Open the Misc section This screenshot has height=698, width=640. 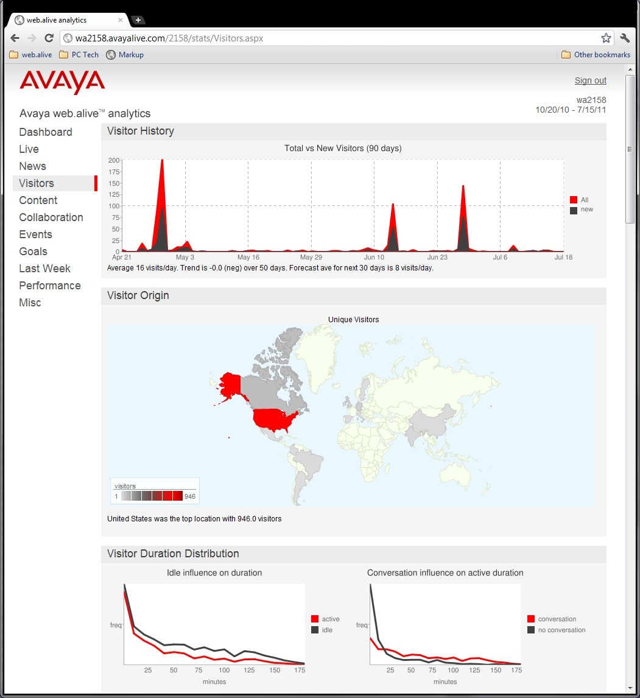click(30, 303)
